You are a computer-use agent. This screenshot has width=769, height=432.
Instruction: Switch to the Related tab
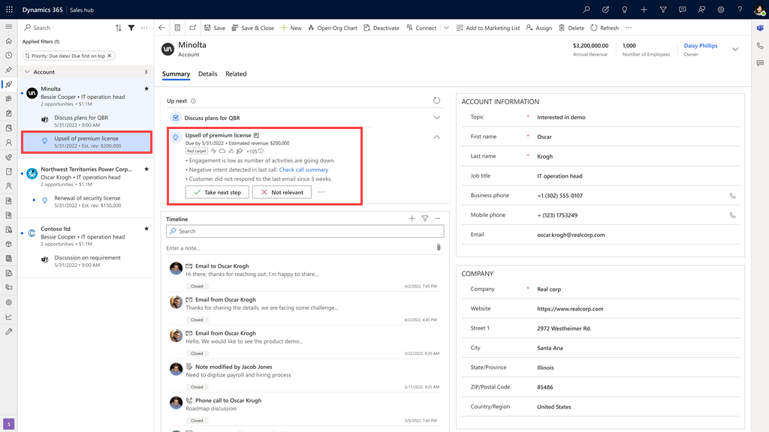tap(236, 74)
